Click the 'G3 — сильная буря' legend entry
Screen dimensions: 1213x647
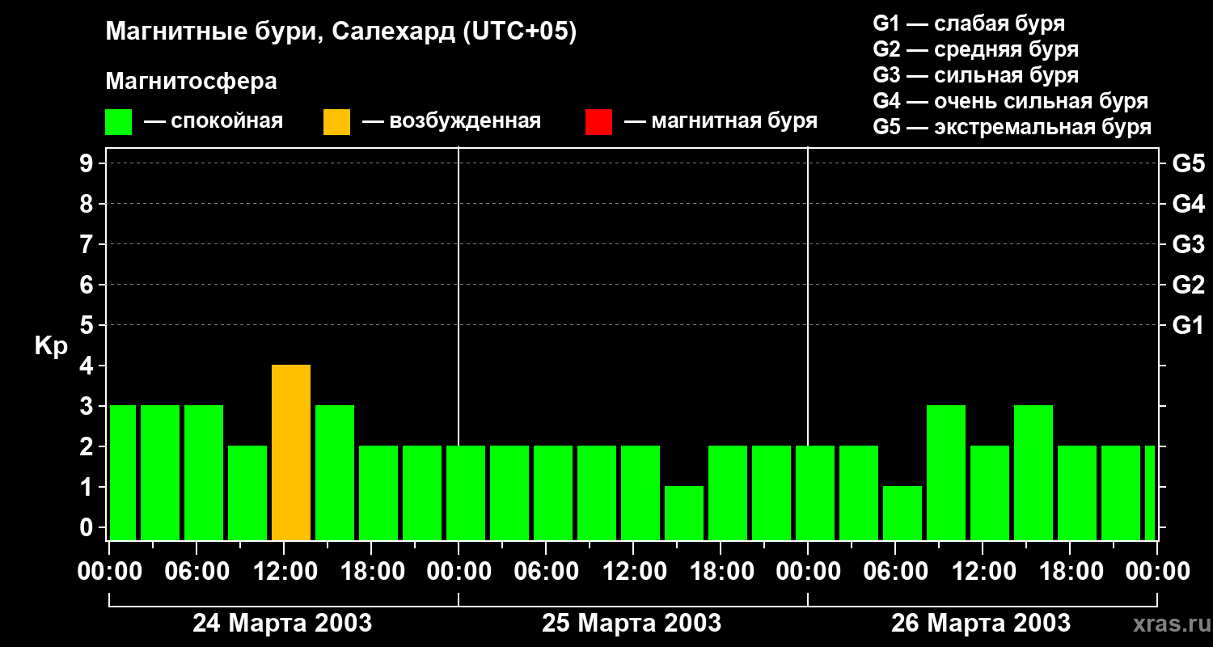[975, 75]
